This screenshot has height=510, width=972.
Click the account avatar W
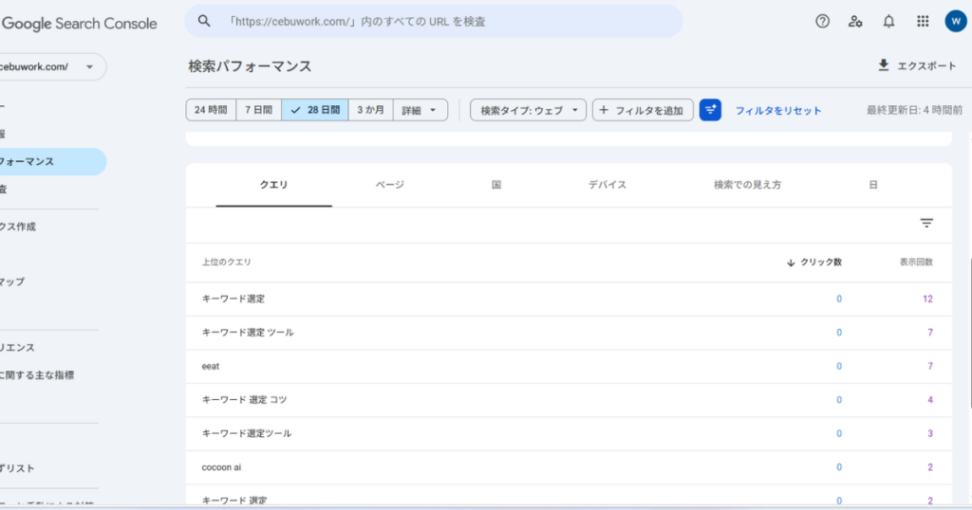point(955,21)
